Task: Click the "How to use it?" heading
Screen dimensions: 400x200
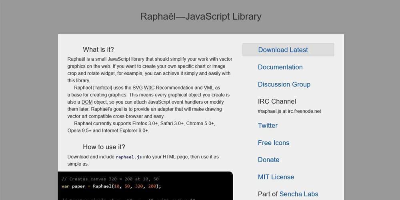Action: 104,147
